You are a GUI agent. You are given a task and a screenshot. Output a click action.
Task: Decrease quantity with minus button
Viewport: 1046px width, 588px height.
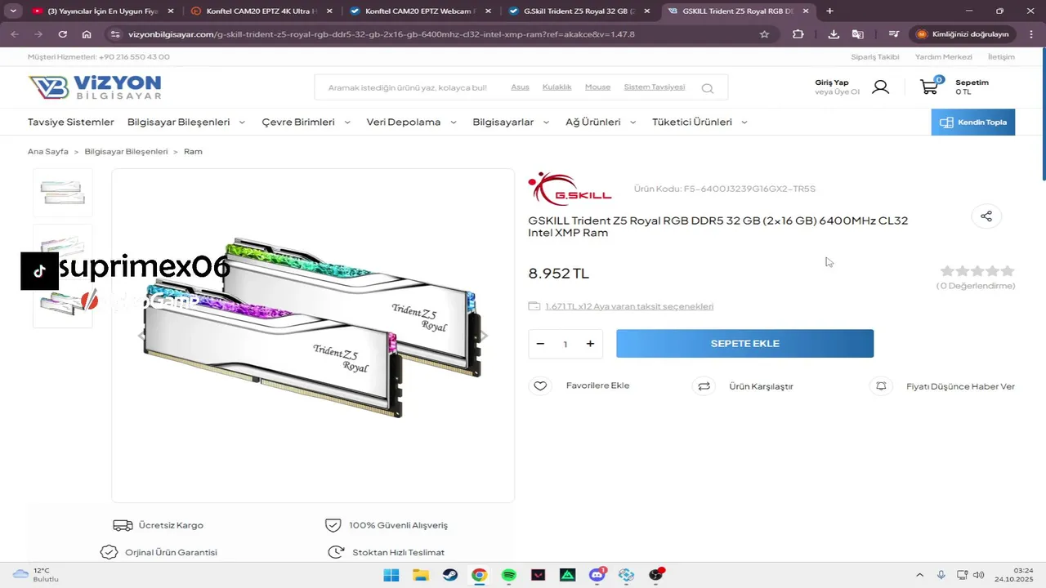(x=540, y=344)
